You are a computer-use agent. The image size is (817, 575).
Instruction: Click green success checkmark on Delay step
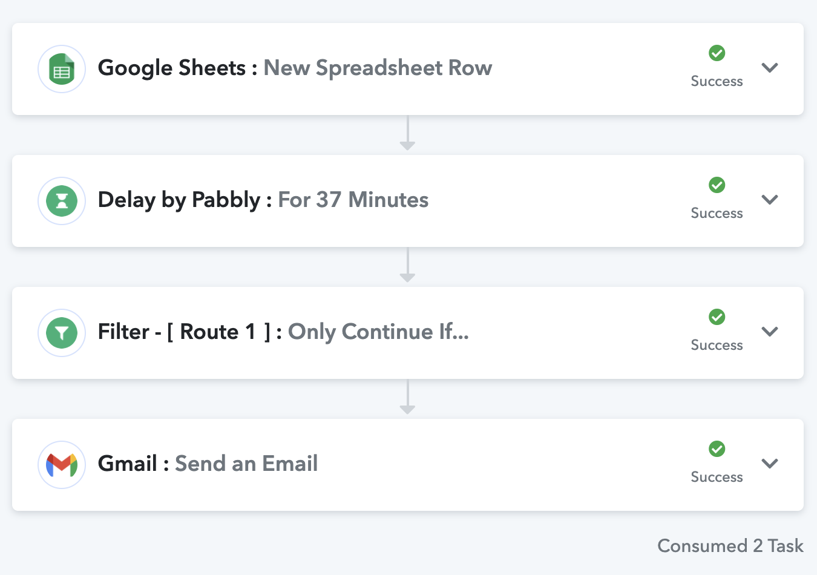pyautogui.click(x=717, y=185)
